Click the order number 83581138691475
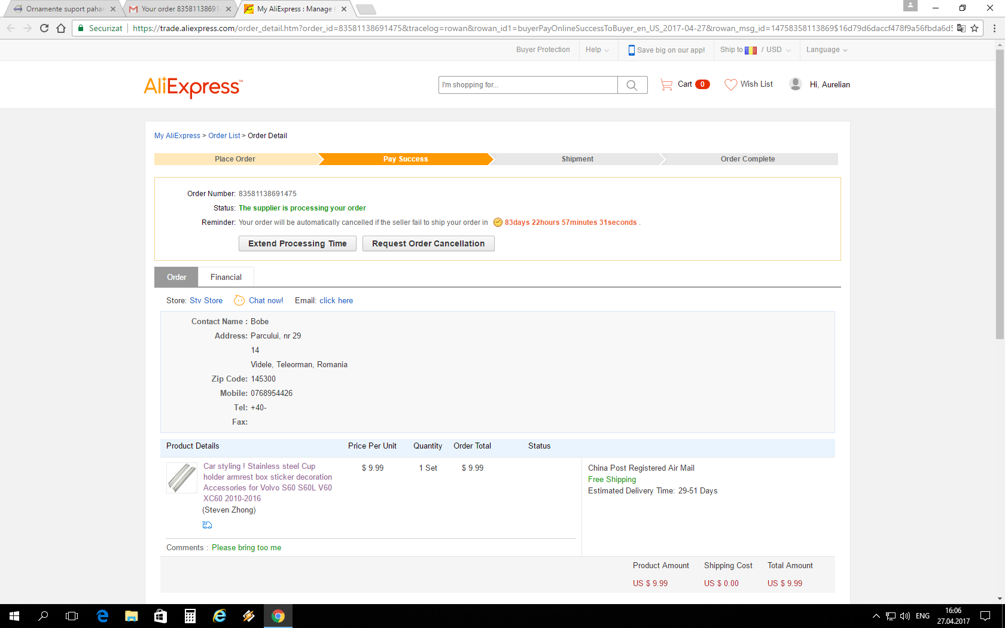The image size is (1005, 628). click(x=267, y=194)
